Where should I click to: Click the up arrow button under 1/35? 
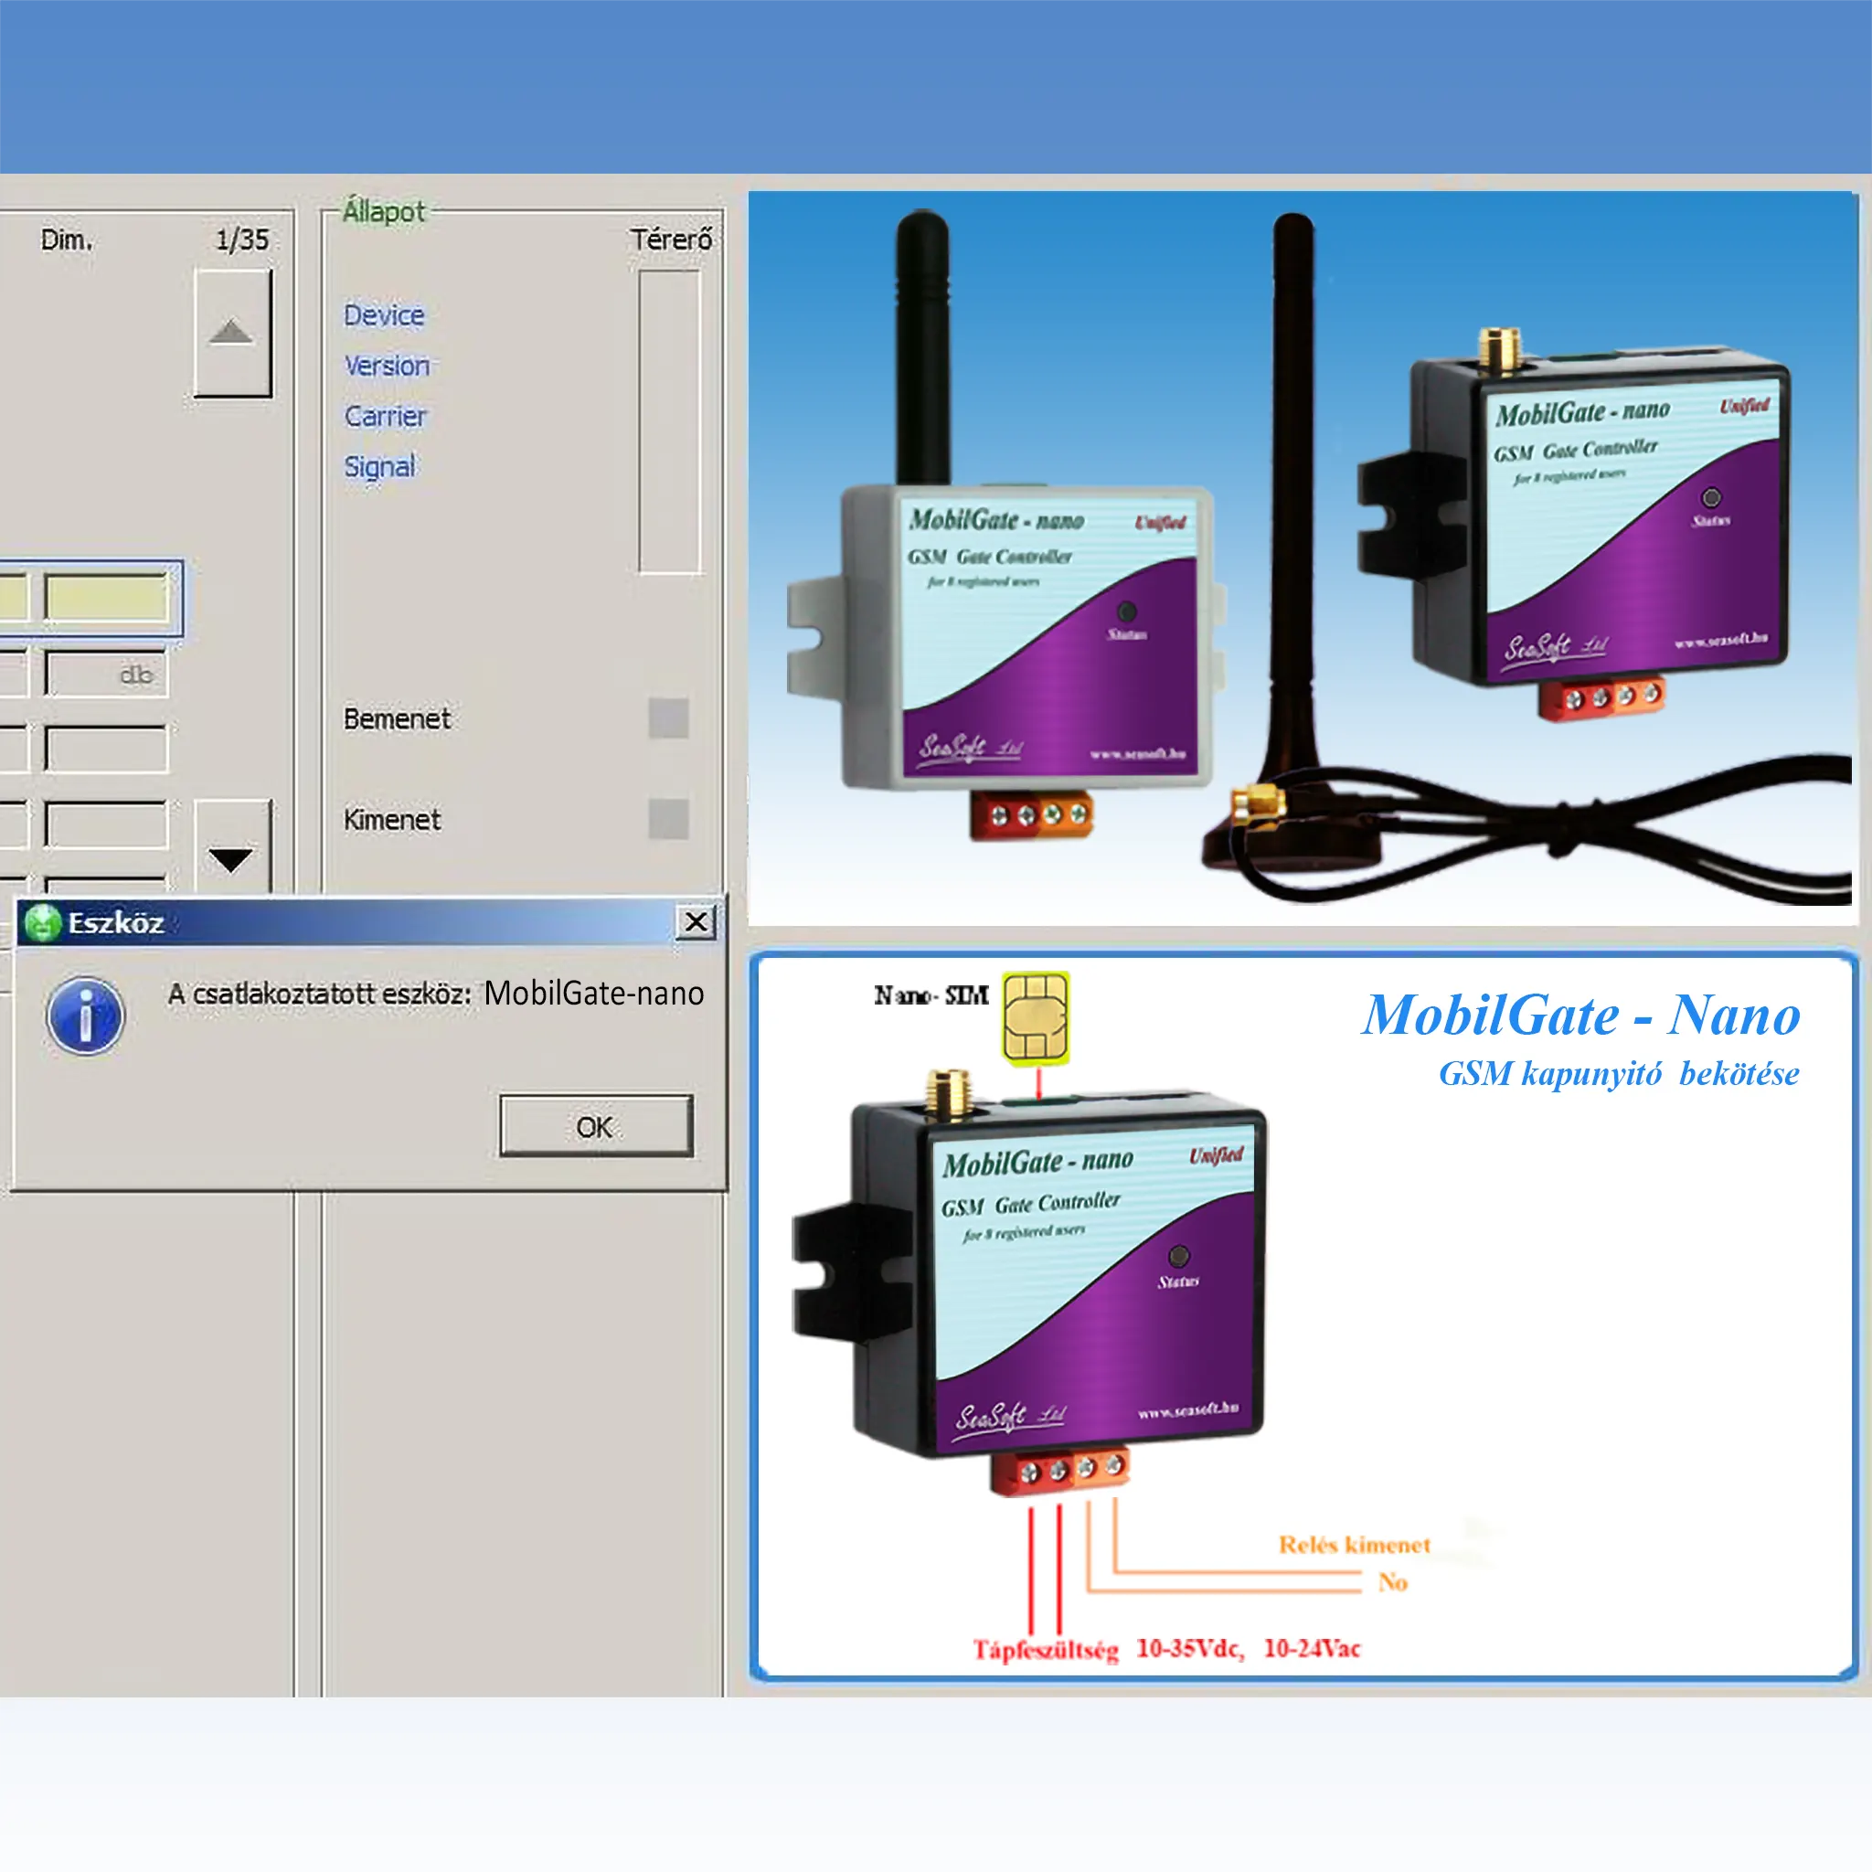pyautogui.click(x=232, y=333)
